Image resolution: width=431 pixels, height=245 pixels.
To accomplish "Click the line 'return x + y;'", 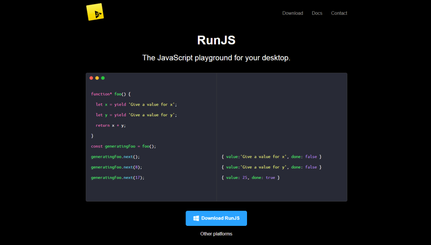I will pos(111,125).
